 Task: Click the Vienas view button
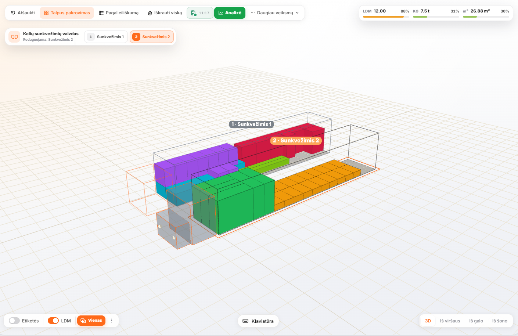click(x=91, y=321)
